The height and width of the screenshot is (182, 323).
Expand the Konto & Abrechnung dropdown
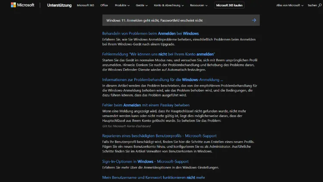point(169,5)
